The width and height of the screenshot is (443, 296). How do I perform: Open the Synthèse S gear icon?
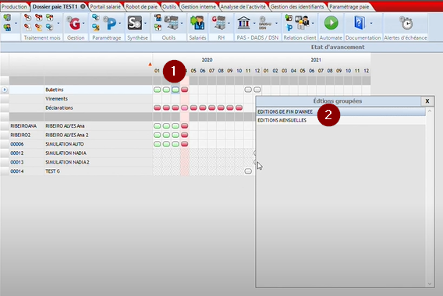[x=135, y=23]
